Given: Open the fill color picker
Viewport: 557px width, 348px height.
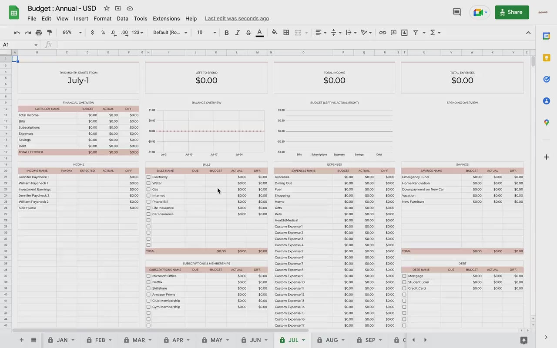Looking at the screenshot, I should tap(274, 33).
